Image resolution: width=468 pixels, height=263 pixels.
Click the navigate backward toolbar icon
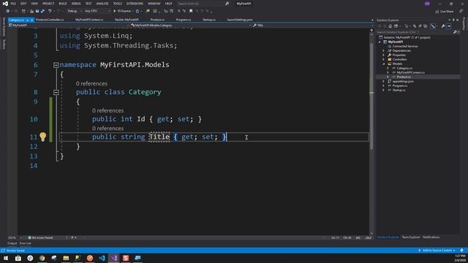pyautogui.click(x=8, y=11)
